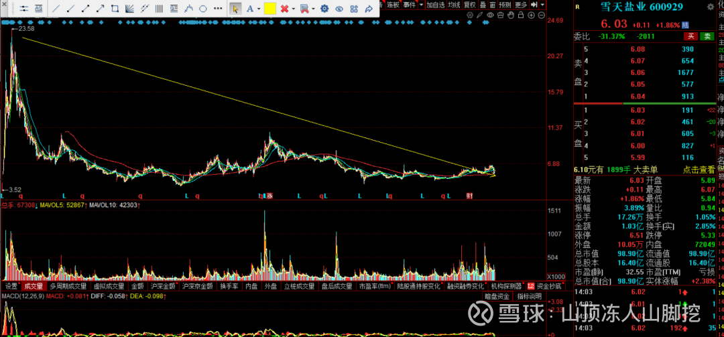
Task: Pick the wave pattern drawing tool
Action: tap(188, 8)
